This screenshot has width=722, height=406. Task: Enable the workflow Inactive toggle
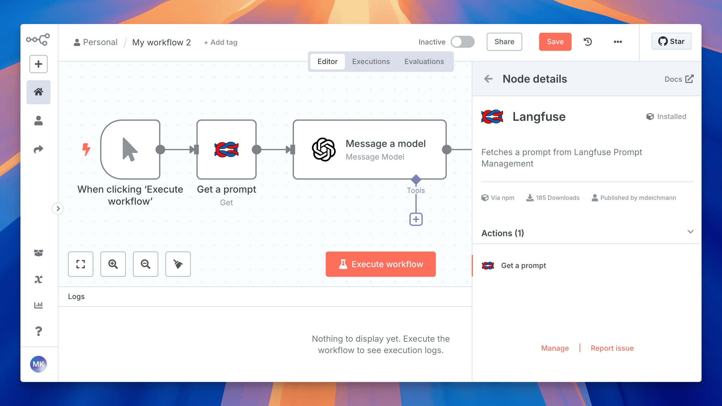(462, 42)
